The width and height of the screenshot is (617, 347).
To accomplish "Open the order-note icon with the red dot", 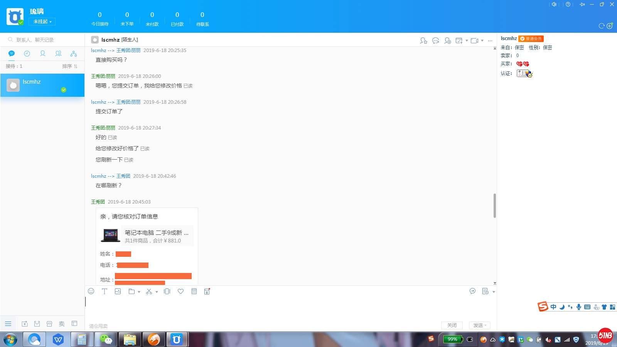I will (x=207, y=291).
